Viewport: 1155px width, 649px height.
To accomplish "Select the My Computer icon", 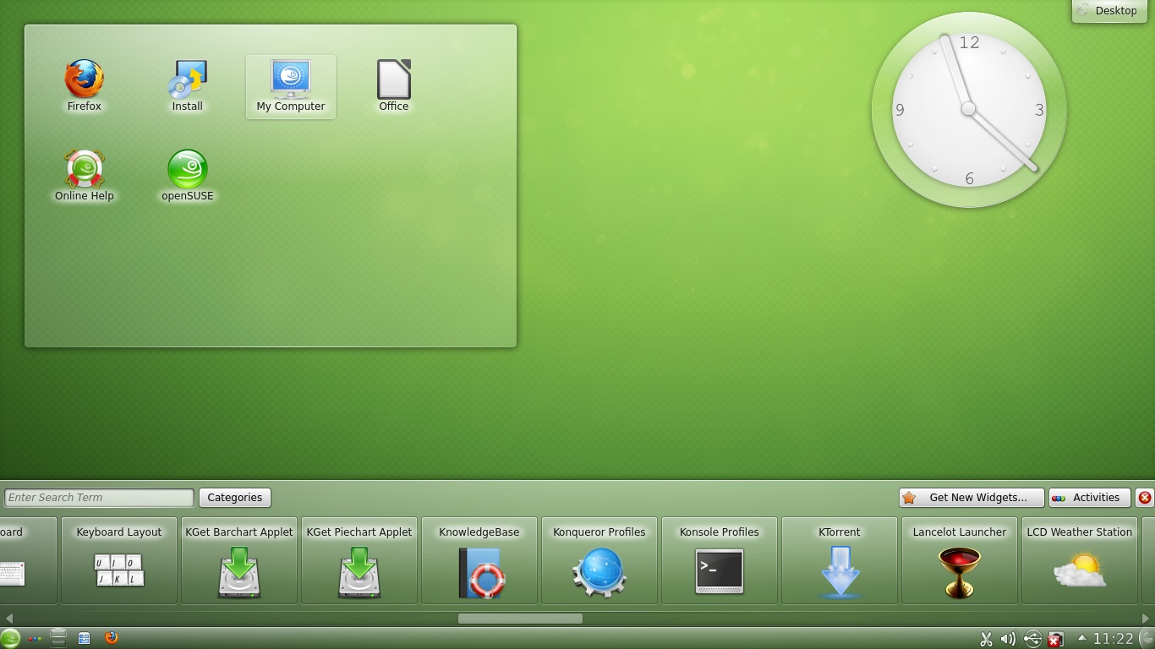I will [291, 86].
